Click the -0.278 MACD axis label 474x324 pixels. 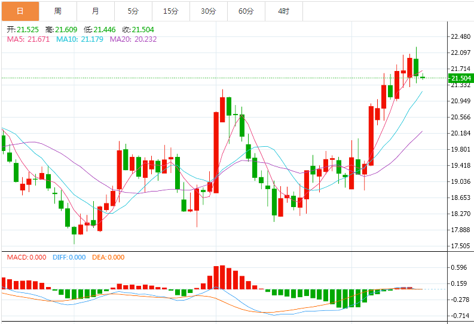460,300
